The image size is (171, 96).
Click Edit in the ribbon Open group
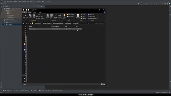[x=83, y=17]
